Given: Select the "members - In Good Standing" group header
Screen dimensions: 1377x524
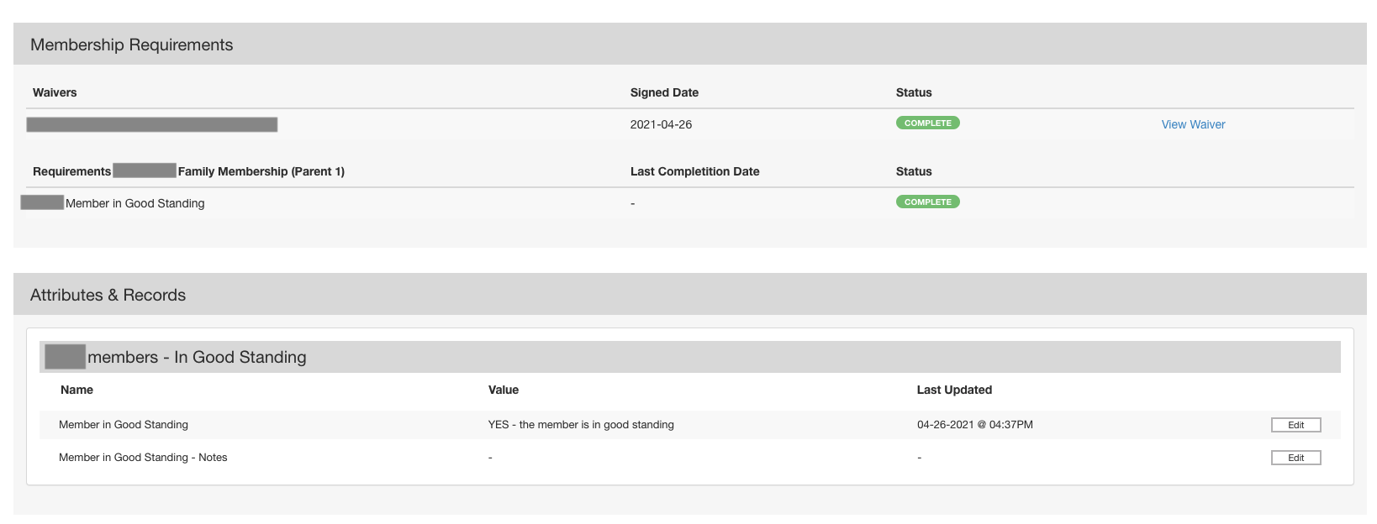Looking at the screenshot, I should [197, 358].
